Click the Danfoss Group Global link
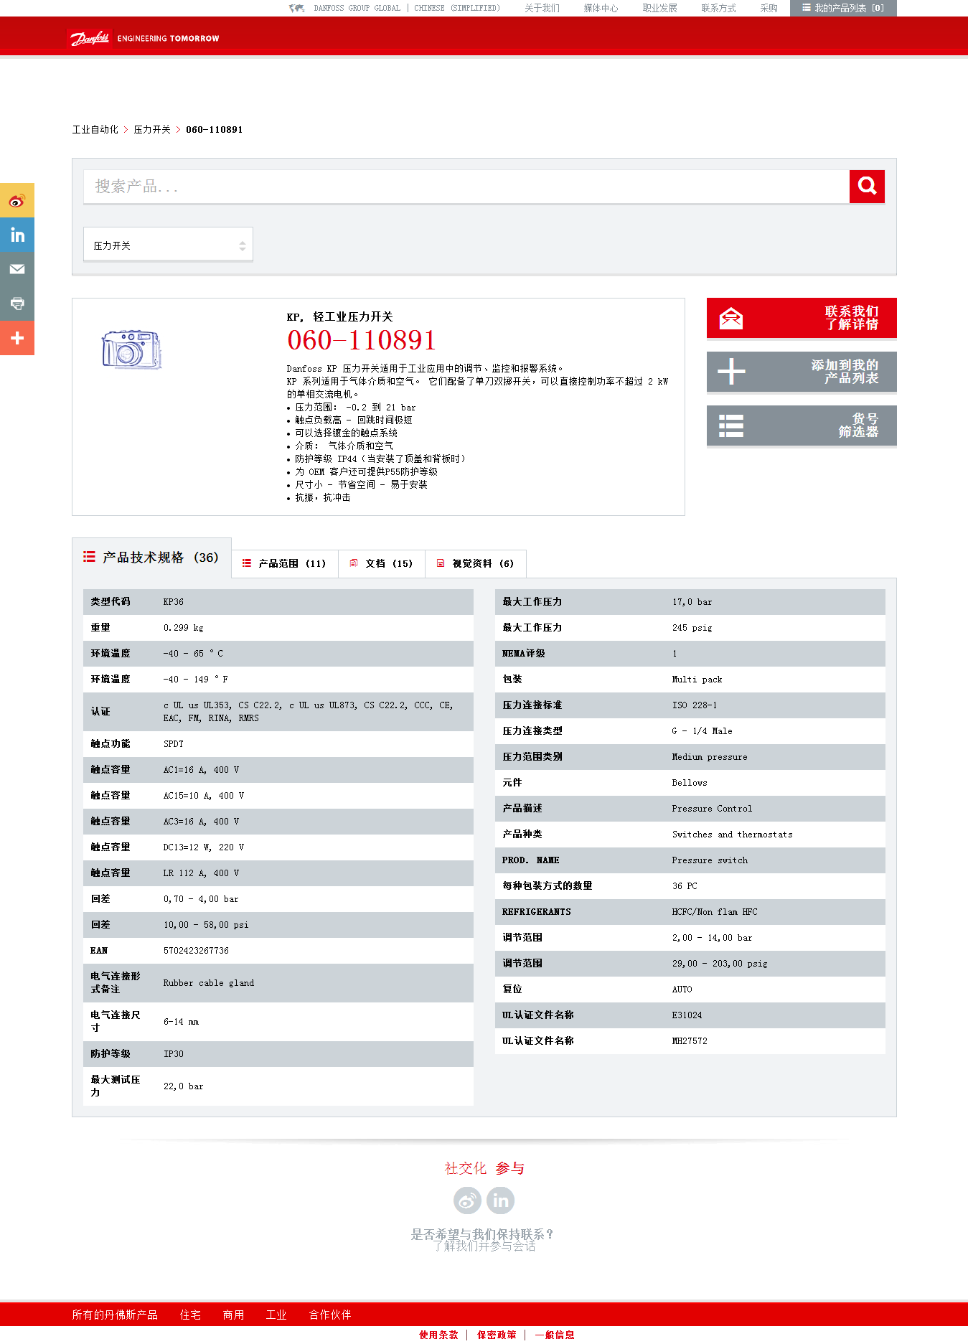The height and width of the screenshot is (1344, 968). coord(357,8)
